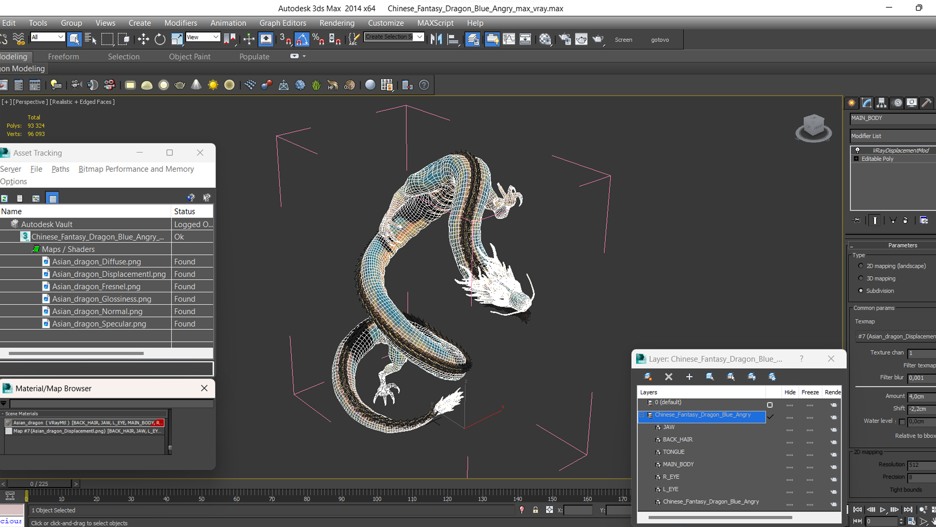Go to animation start button
This screenshot has width=936, height=527.
click(858, 509)
